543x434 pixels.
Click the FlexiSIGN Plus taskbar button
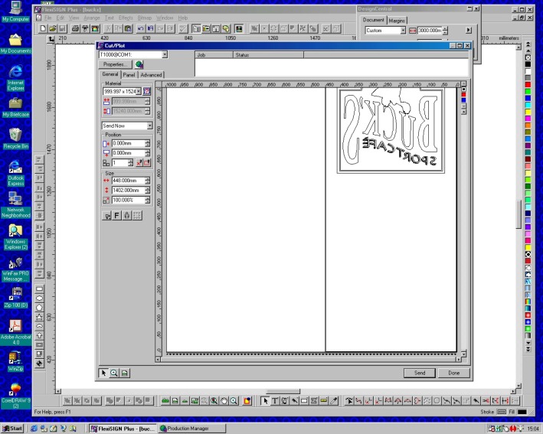[123, 429]
